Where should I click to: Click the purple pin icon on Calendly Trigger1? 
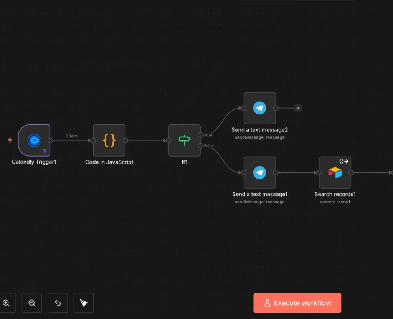coord(45,152)
